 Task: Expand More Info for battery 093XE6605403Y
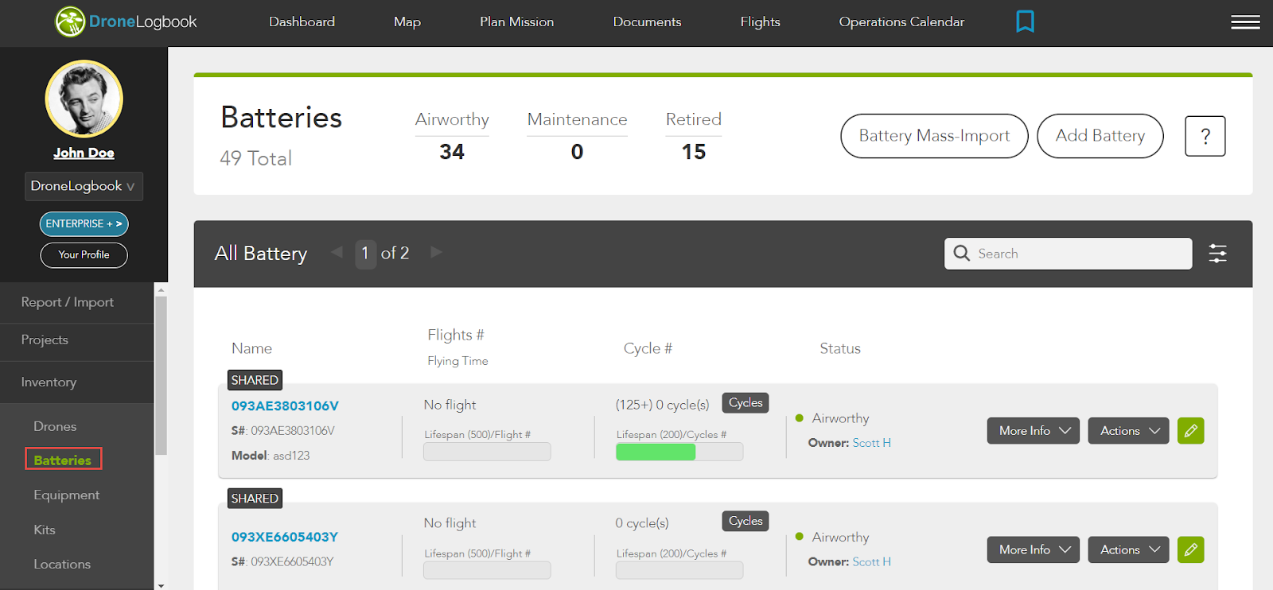pyautogui.click(x=1034, y=549)
